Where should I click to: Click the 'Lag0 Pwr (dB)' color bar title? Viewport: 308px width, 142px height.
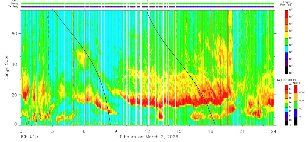pos(286,4)
